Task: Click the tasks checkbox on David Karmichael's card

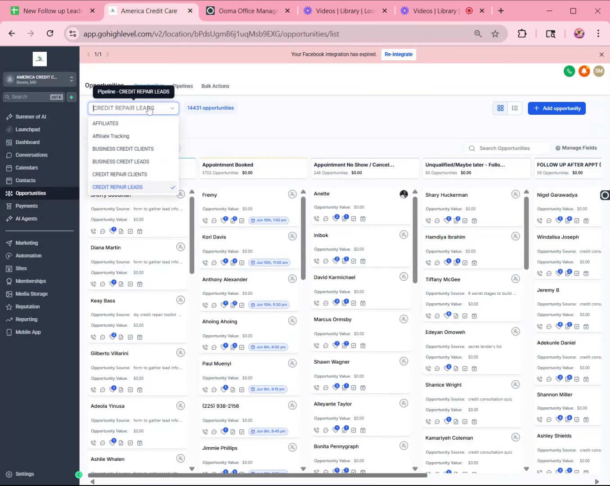Action: (x=354, y=303)
